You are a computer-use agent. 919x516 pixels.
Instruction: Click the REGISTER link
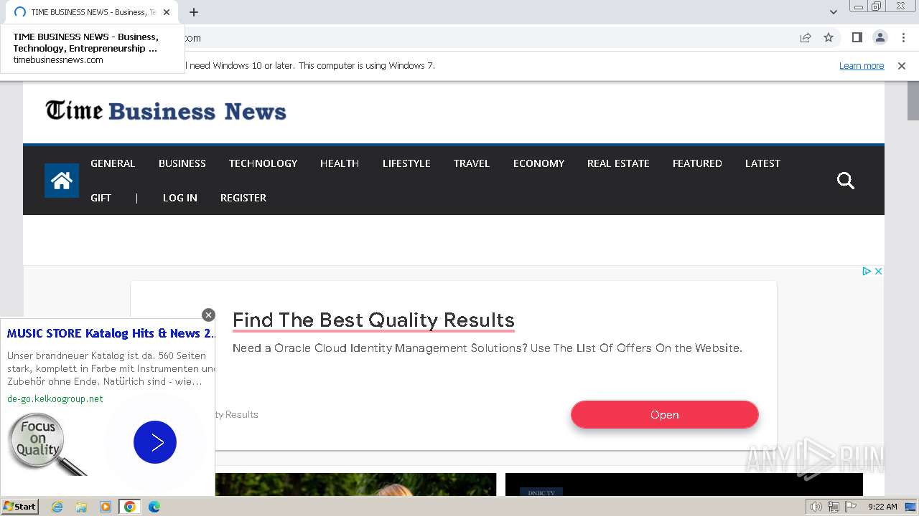click(243, 198)
